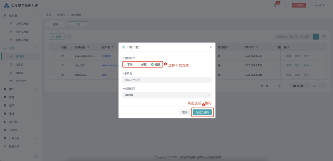Open the 10 条/页 page size dropdown

(299, 86)
